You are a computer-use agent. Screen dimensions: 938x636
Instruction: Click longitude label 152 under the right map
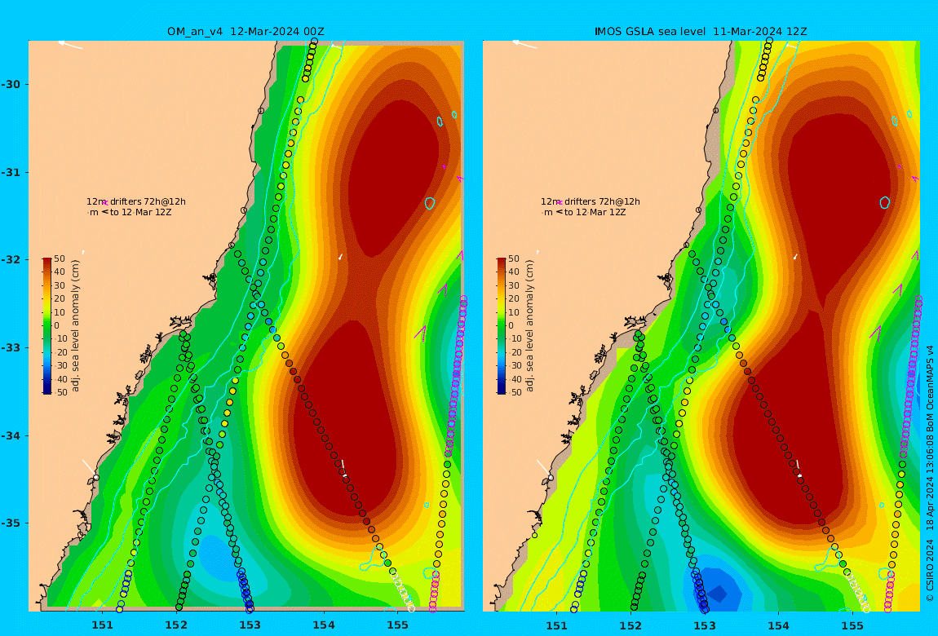point(631,625)
